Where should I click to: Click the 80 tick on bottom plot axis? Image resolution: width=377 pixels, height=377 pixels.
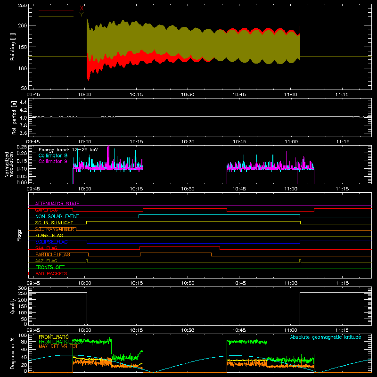point(24,342)
